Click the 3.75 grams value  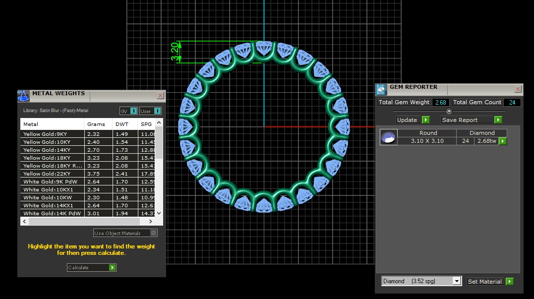93,174
